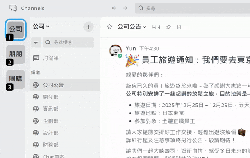This screenshot has height=158, width=250.
Task: Select the 公司公告 channel in sidebar
Action: tap(65, 85)
